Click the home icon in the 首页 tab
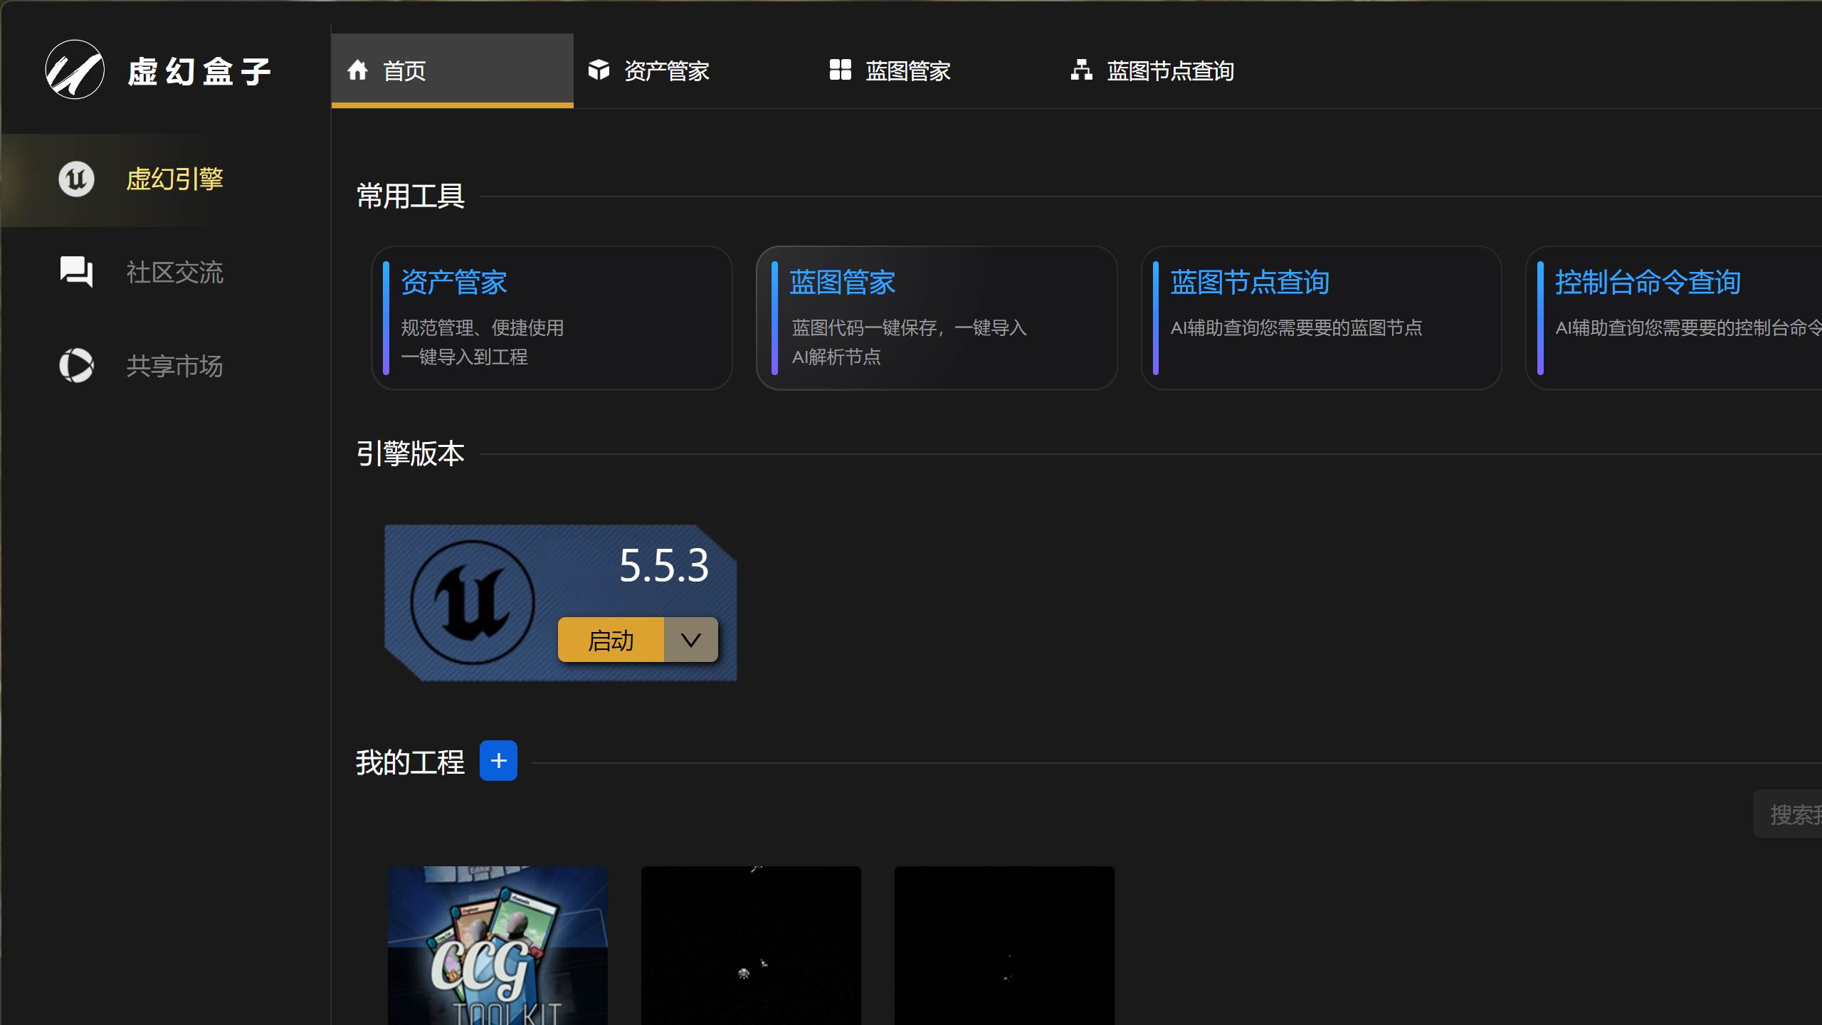Image resolution: width=1822 pixels, height=1025 pixels. pyautogui.click(x=357, y=70)
